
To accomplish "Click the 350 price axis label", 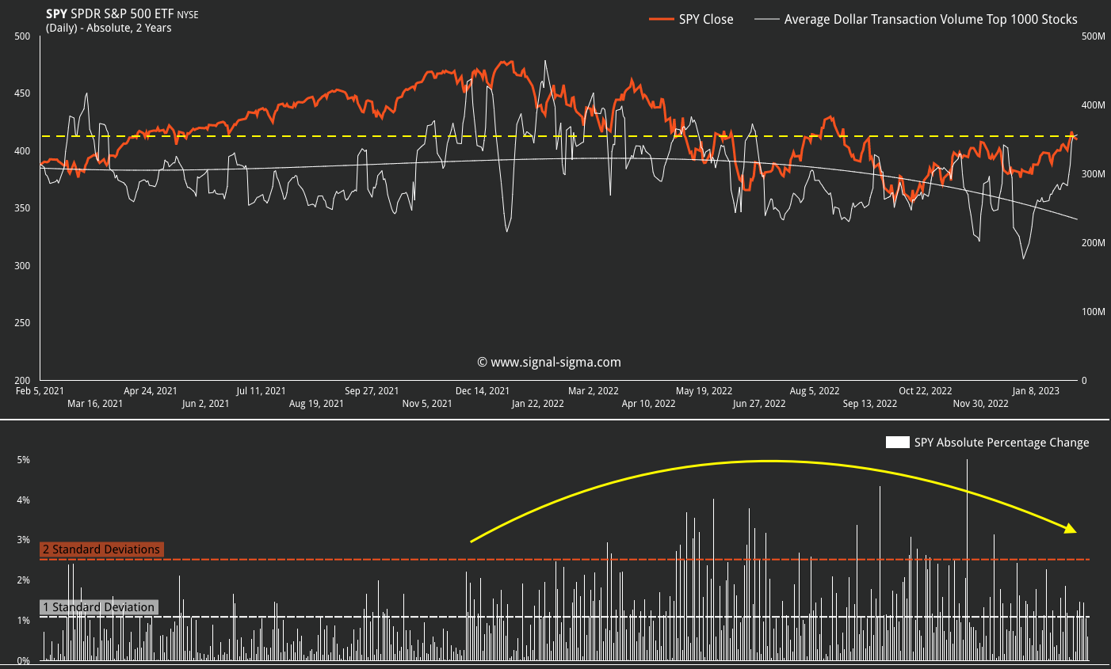I will (x=22, y=208).
